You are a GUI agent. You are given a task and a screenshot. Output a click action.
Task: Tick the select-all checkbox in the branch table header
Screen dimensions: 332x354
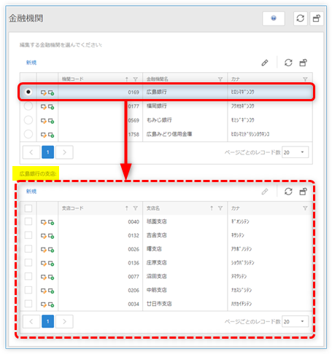click(28, 208)
